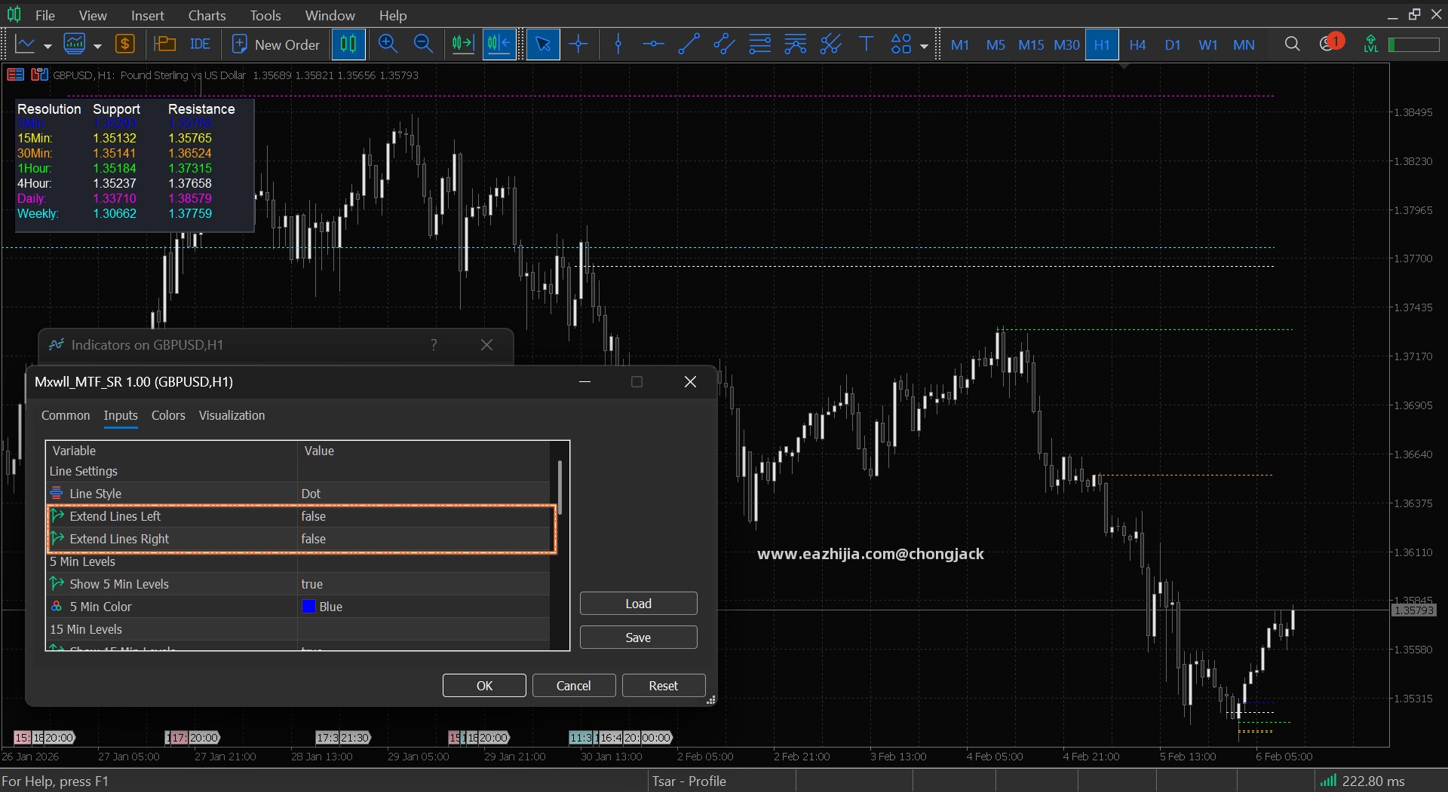This screenshot has width=1448, height=792.
Task: Zoom out on the chart
Action: (x=424, y=44)
